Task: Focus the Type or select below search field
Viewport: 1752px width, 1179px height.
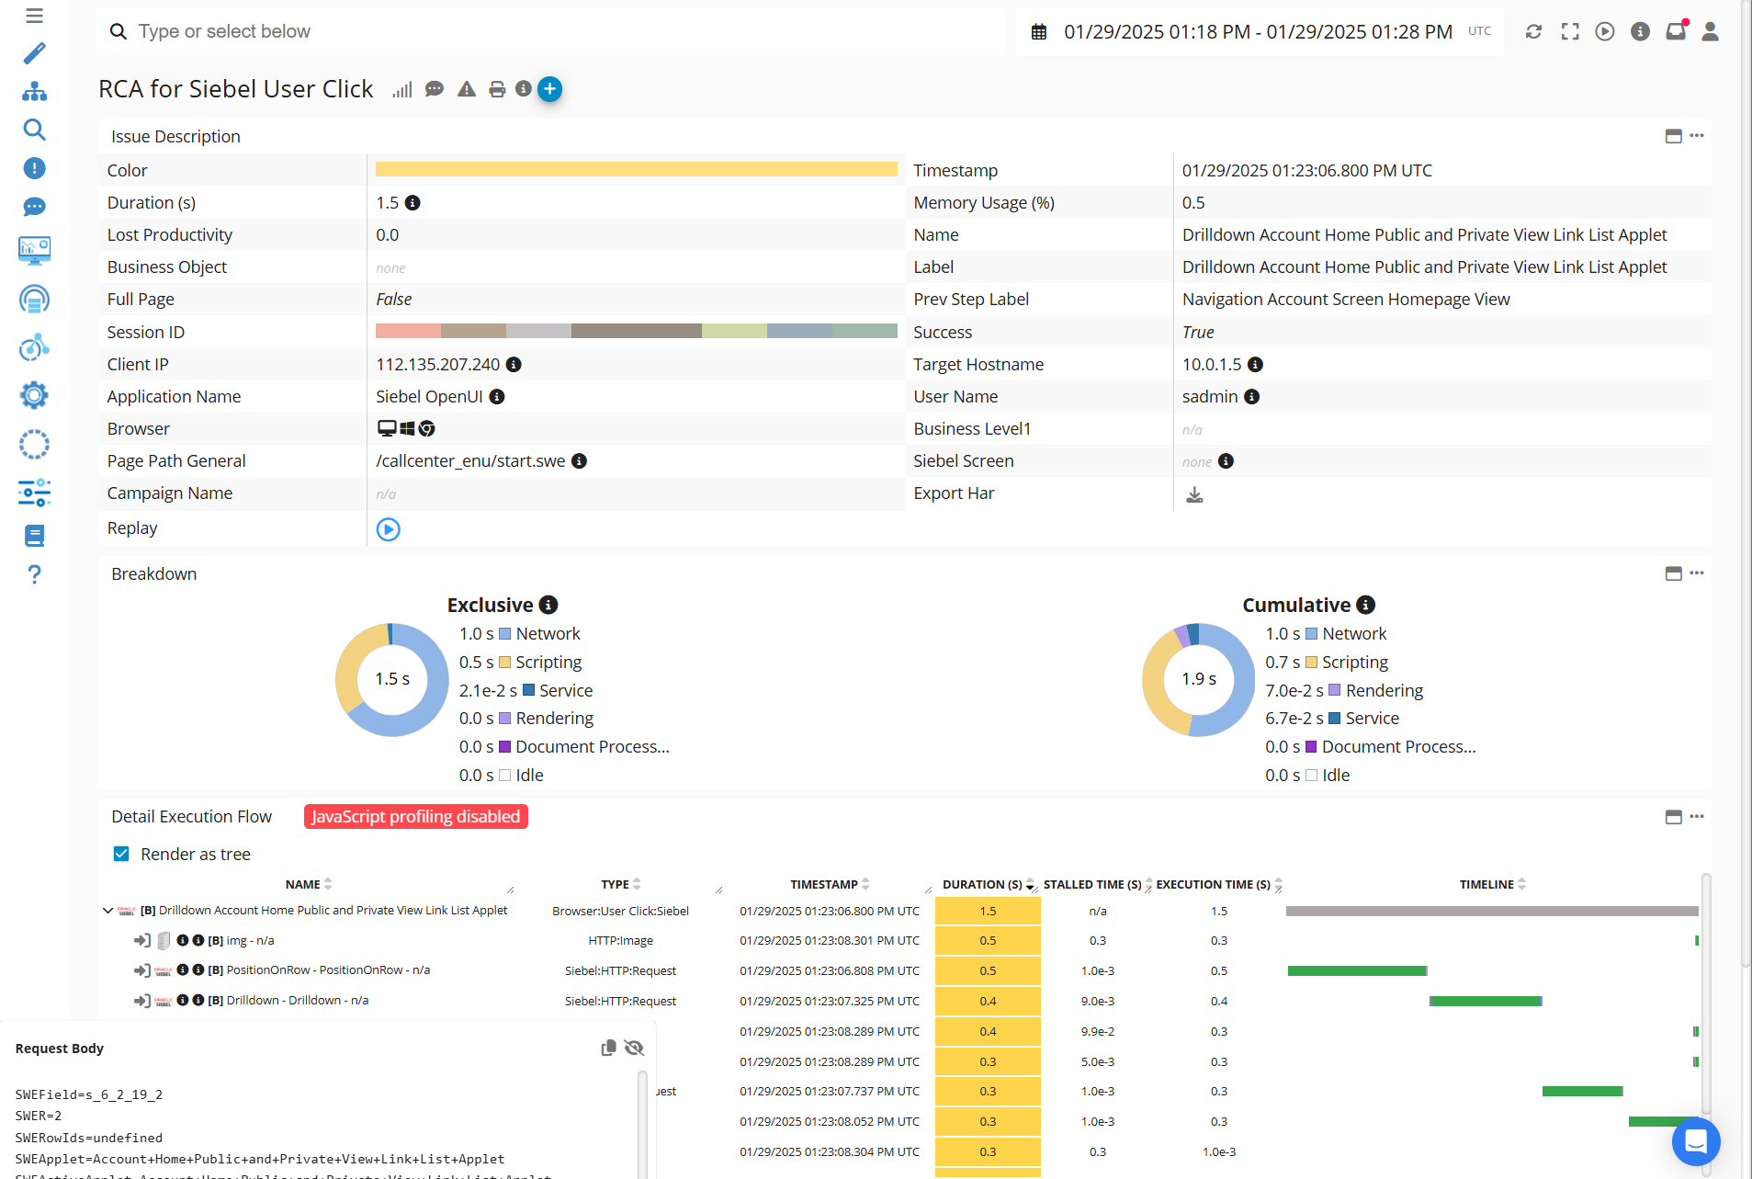Action: (x=549, y=31)
